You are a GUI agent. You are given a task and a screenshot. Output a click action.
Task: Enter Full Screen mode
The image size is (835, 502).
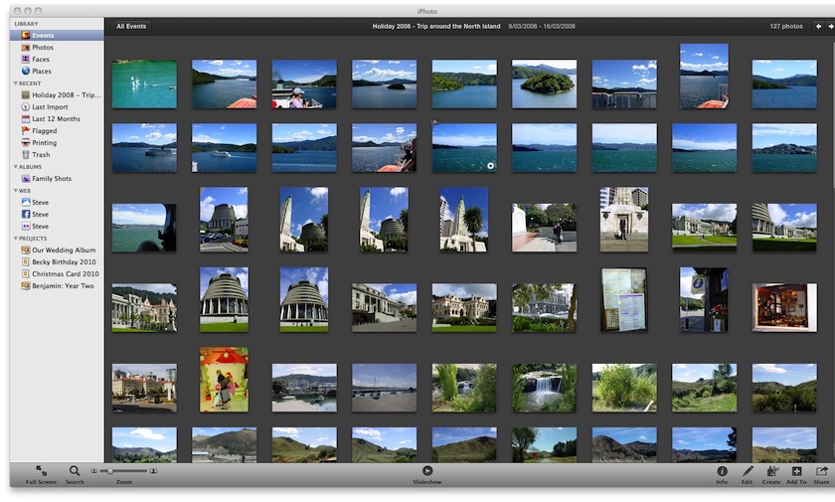[41, 475]
